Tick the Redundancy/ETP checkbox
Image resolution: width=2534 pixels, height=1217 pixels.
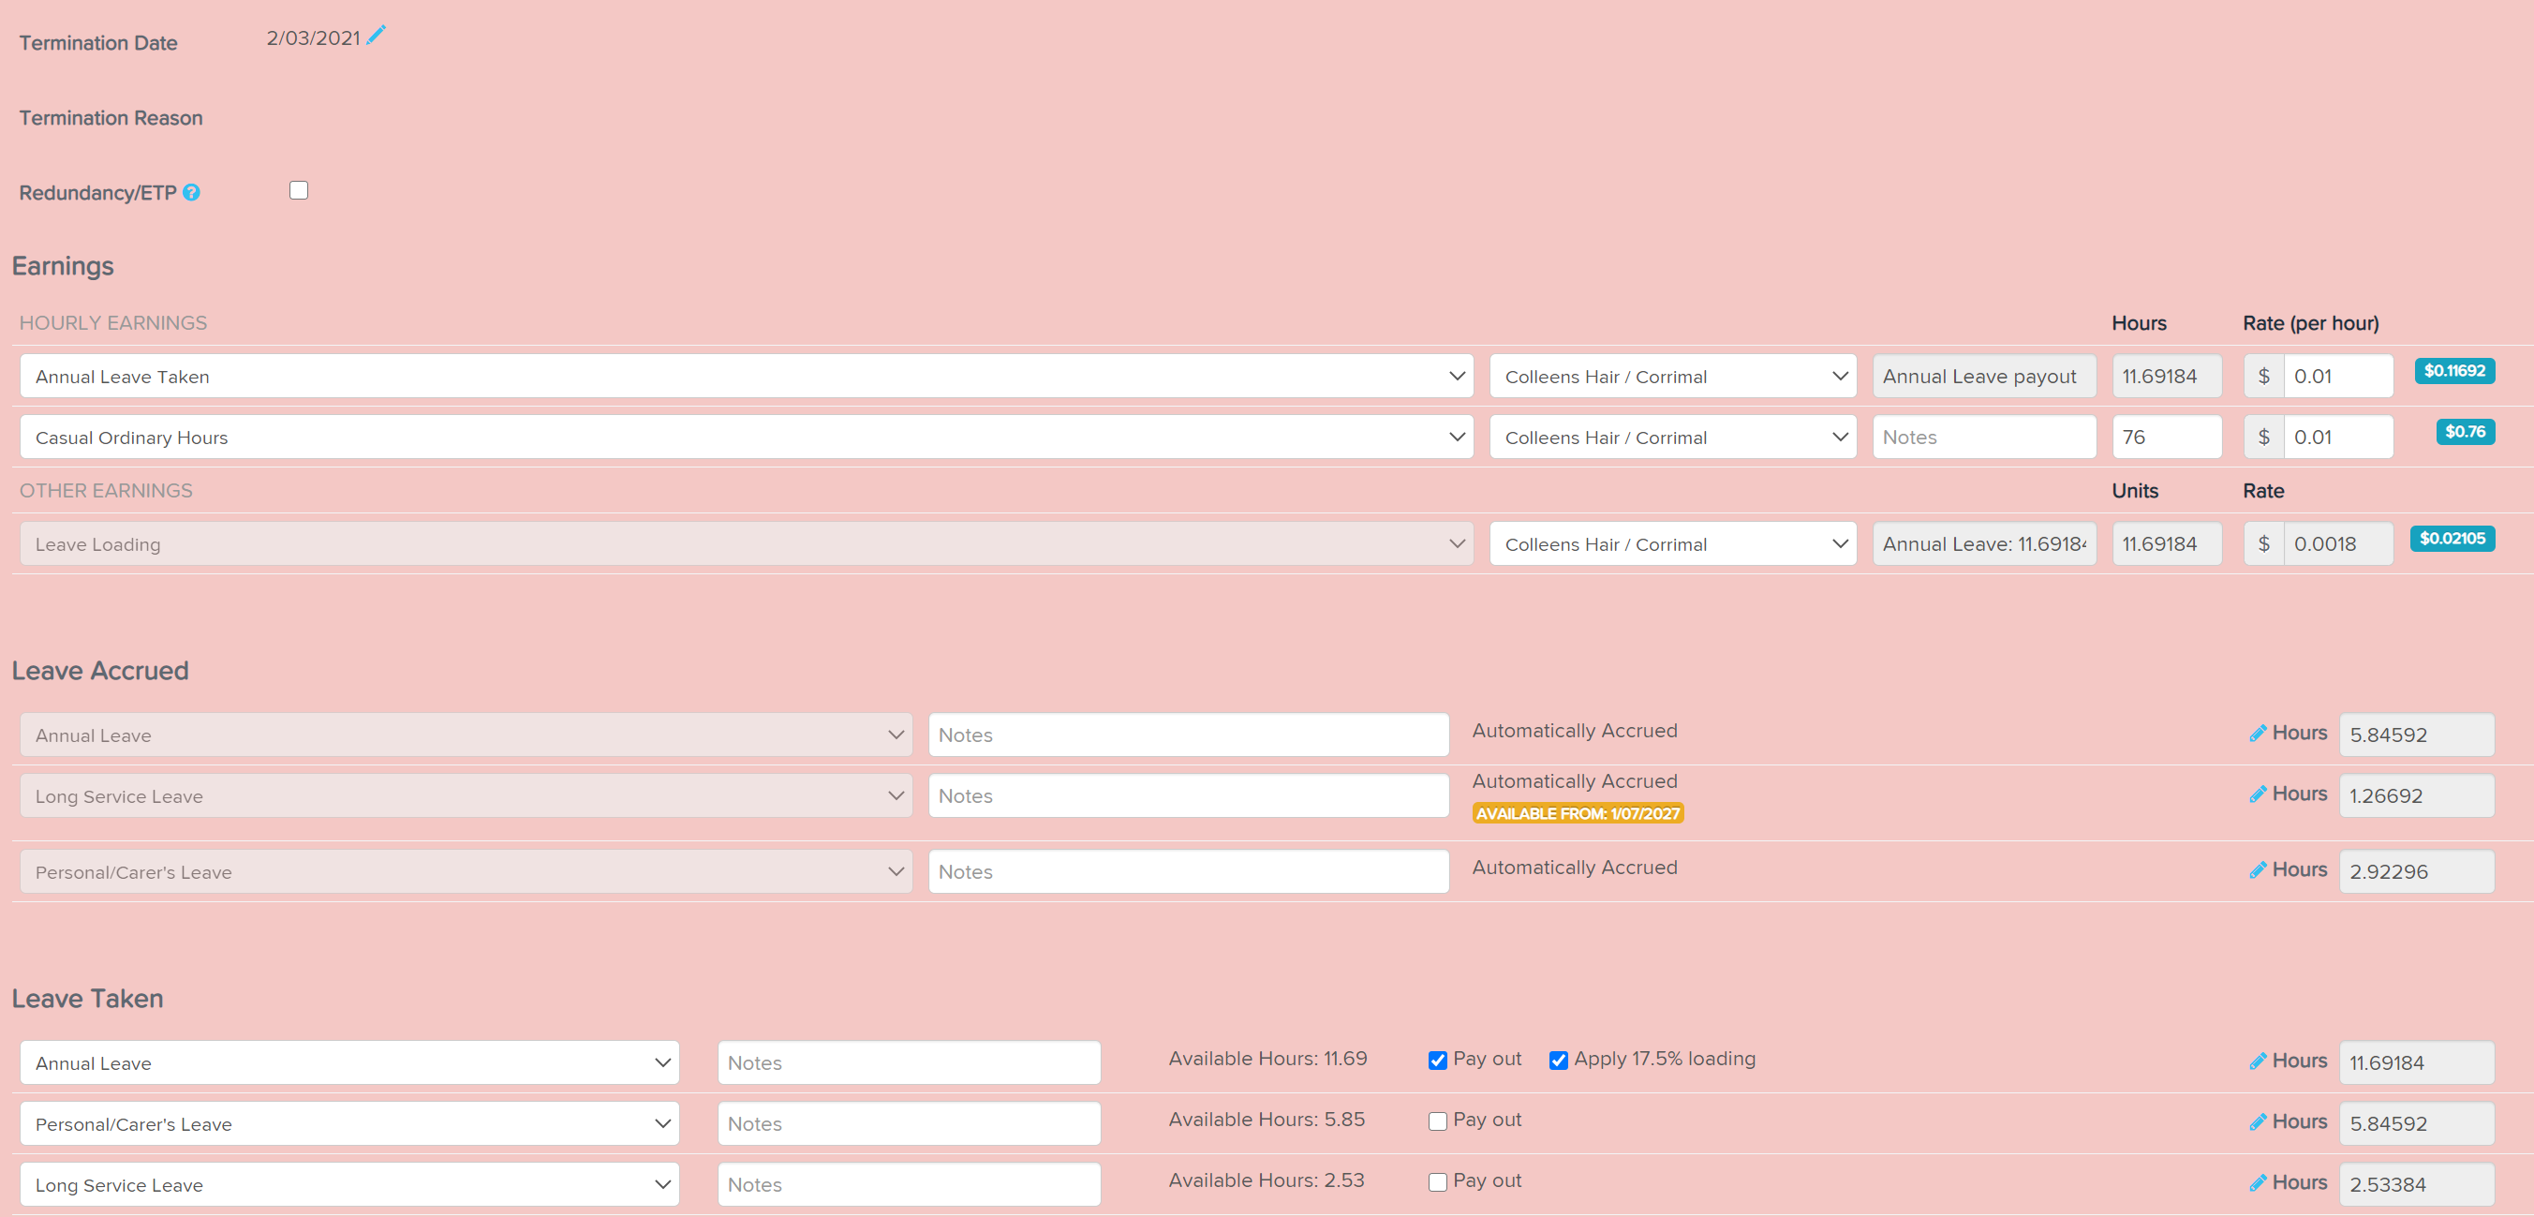click(299, 191)
